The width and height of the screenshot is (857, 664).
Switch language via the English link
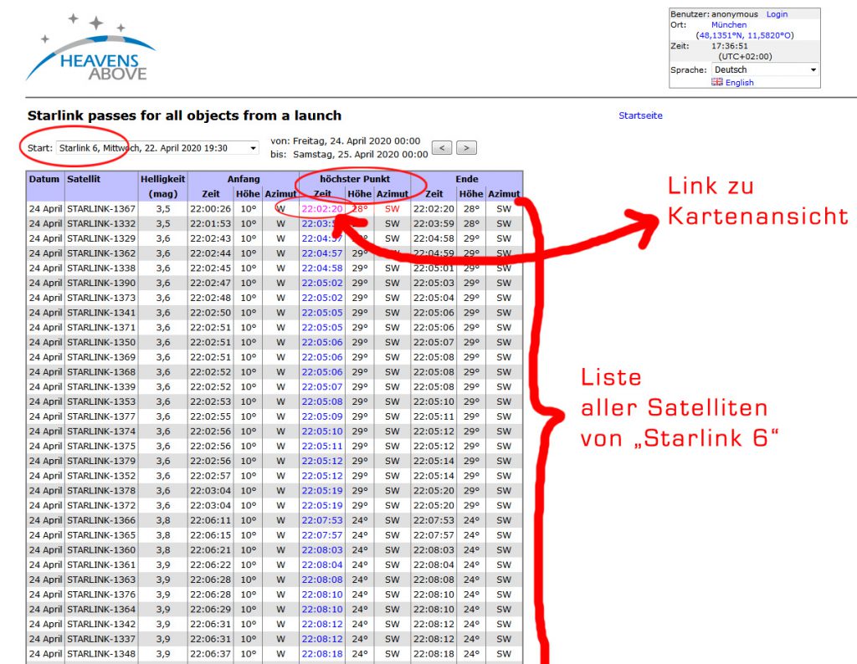click(740, 83)
